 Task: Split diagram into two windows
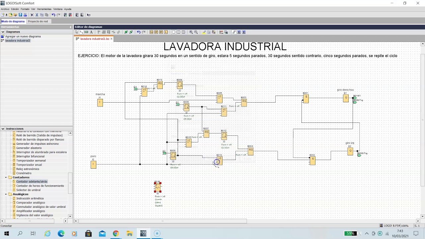click(x=179, y=32)
